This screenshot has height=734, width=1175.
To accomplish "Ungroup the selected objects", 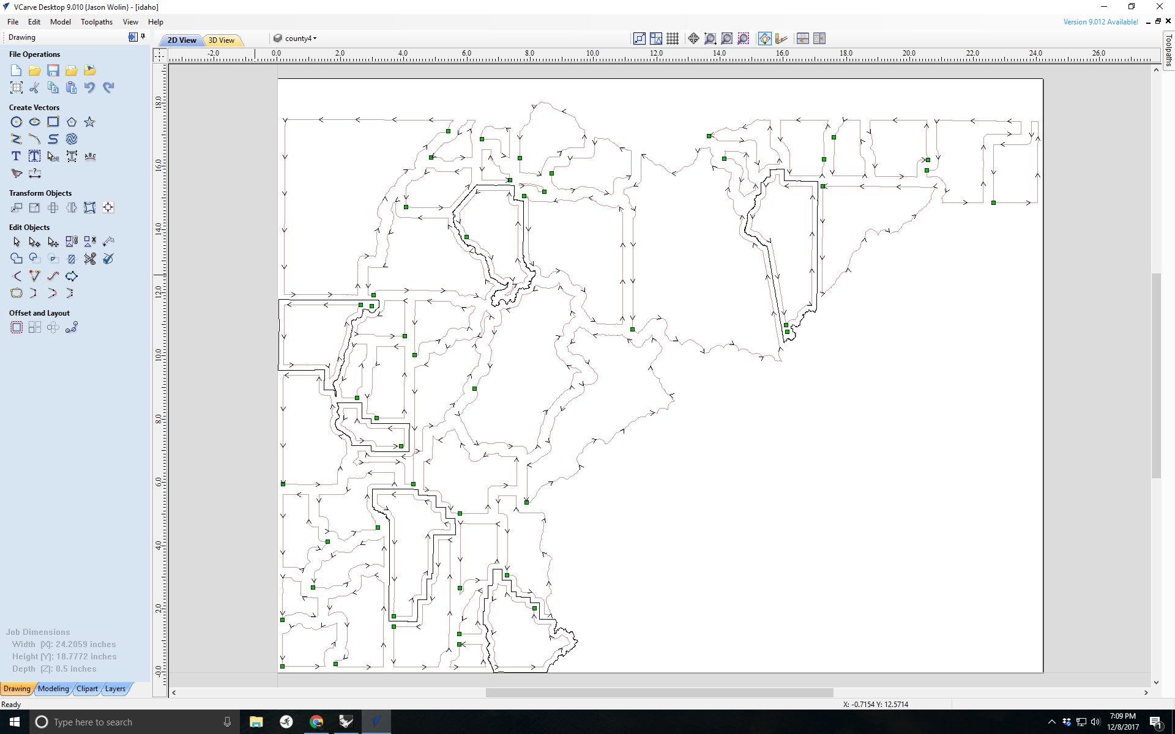I will click(90, 242).
